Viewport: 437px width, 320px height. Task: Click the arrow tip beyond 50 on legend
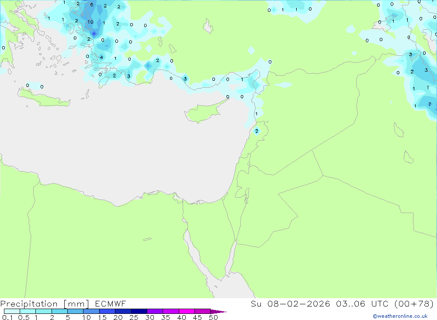click(x=218, y=311)
